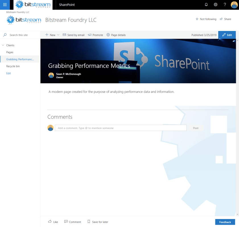This screenshot has width=239, height=227.
Task: Open Bitstream Foundry LLC site title
Action: pyautogui.click(x=71, y=20)
